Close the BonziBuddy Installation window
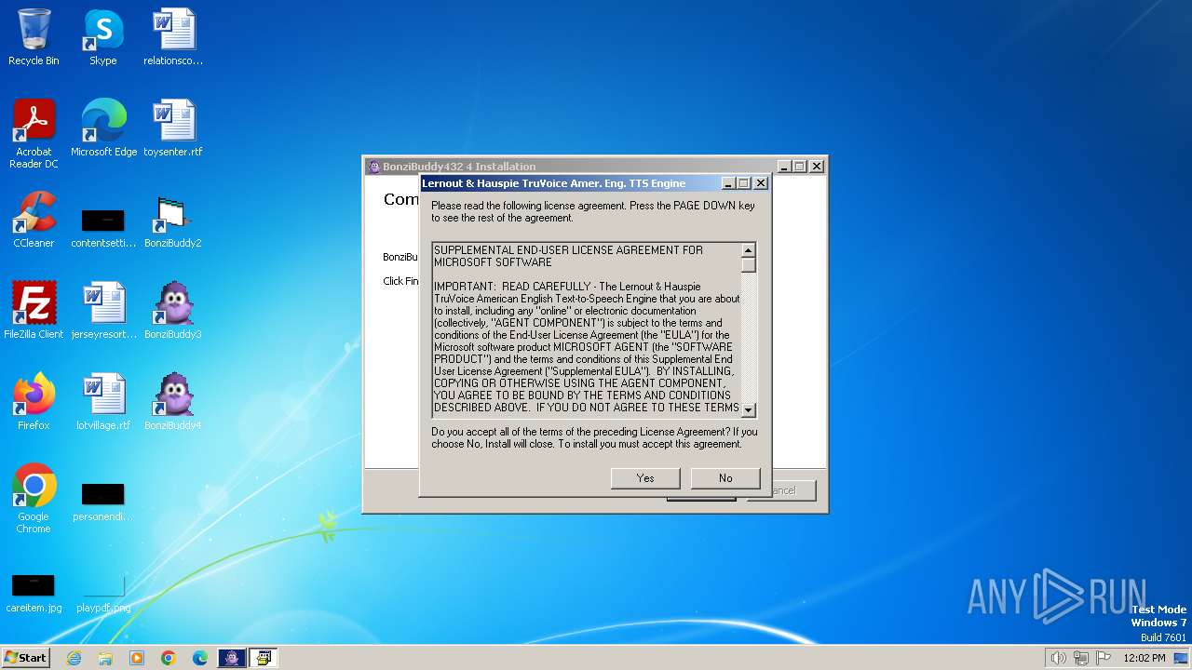 pyautogui.click(x=817, y=167)
